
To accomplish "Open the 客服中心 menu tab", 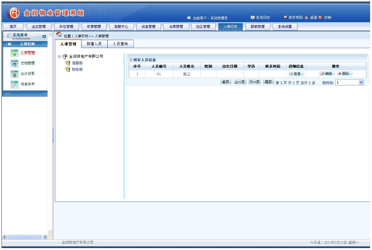I will [121, 27].
